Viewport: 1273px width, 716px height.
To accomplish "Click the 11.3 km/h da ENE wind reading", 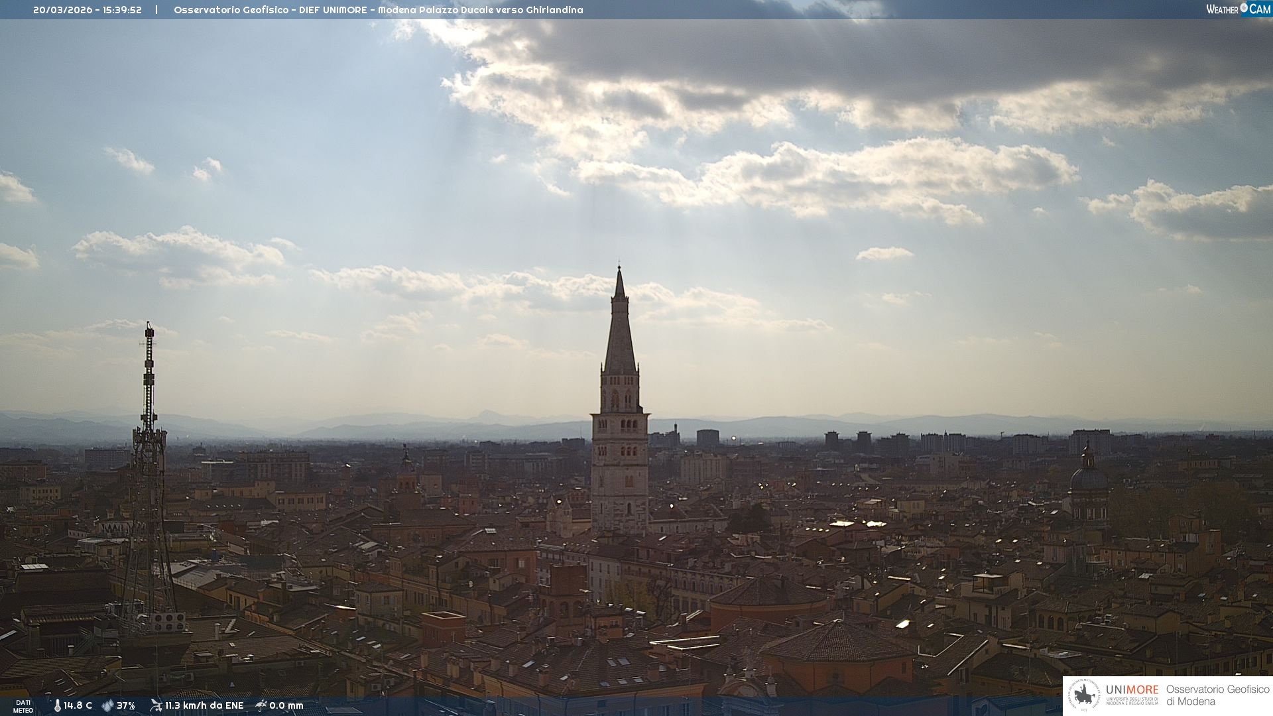I will click(204, 705).
